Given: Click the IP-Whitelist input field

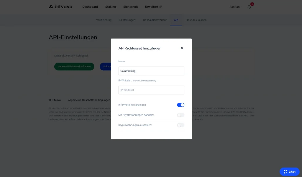Looking at the screenshot, I should [x=151, y=90].
